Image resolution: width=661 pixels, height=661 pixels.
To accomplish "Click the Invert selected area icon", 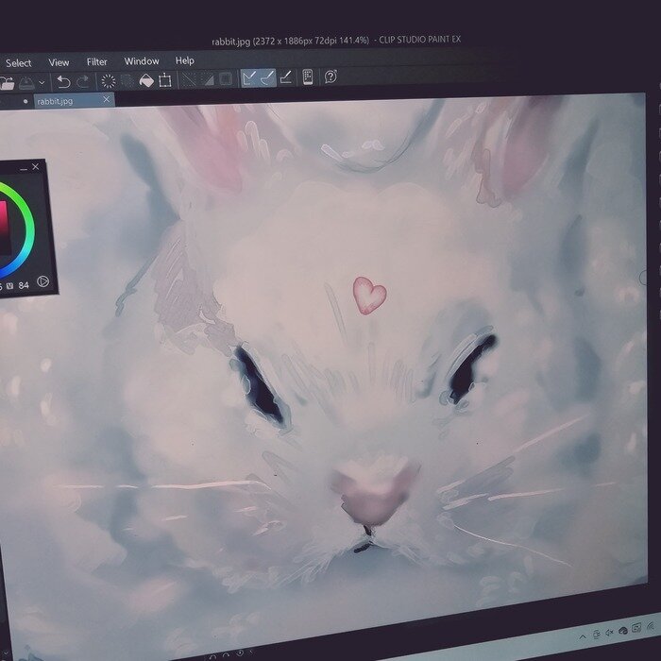I will 208,78.
